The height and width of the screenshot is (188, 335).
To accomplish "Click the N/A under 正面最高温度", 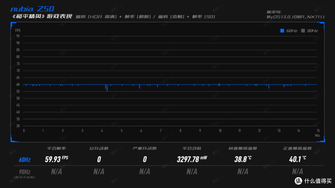I will tap(297, 171).
